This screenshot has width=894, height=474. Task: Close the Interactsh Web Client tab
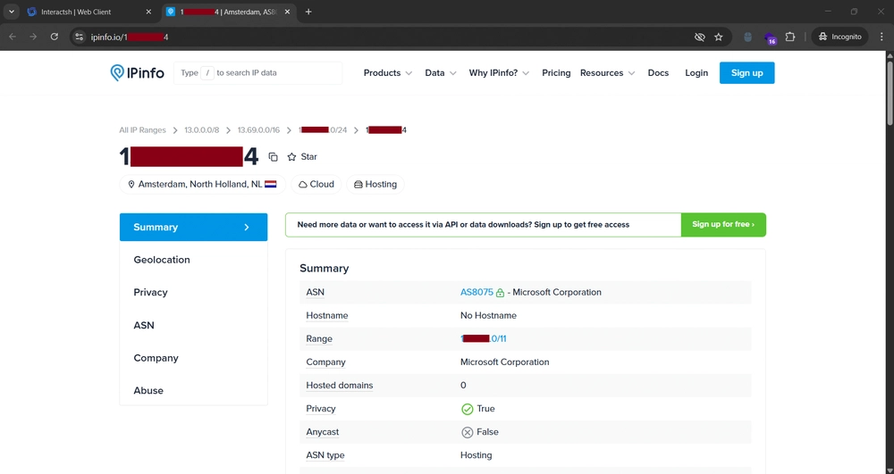coord(148,12)
